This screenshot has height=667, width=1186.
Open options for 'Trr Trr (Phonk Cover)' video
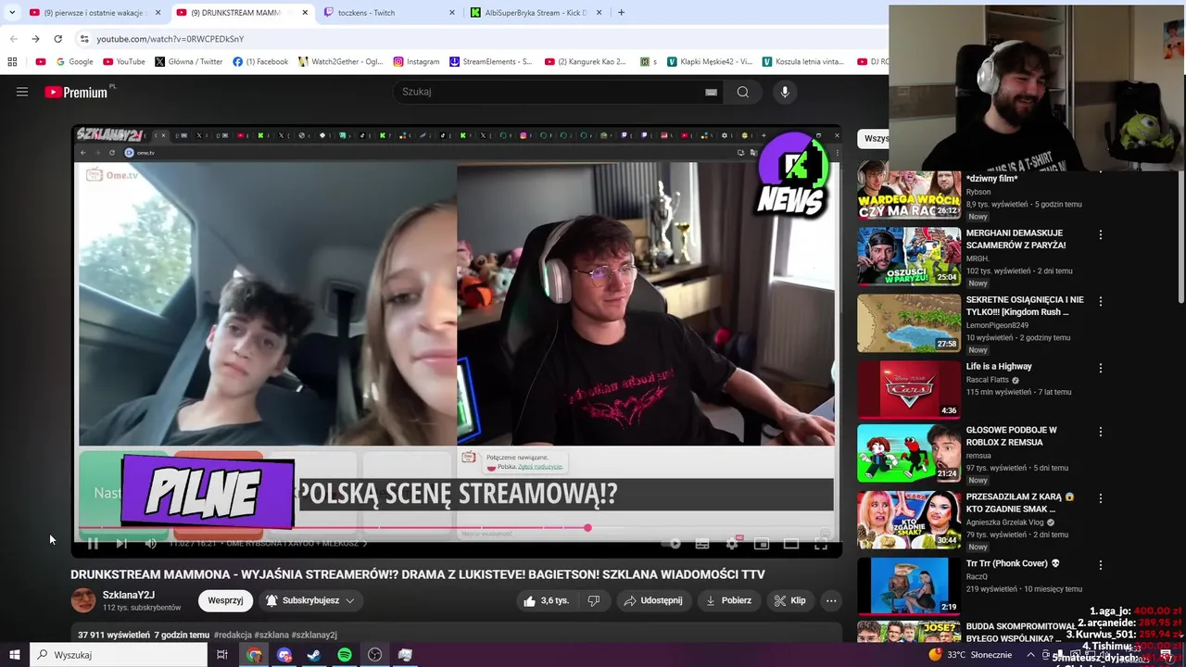tap(1100, 566)
